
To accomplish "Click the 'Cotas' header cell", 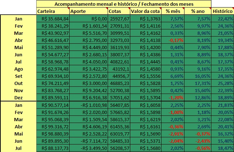I will [119, 11].
